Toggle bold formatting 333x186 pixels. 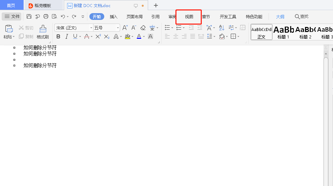tap(58, 36)
